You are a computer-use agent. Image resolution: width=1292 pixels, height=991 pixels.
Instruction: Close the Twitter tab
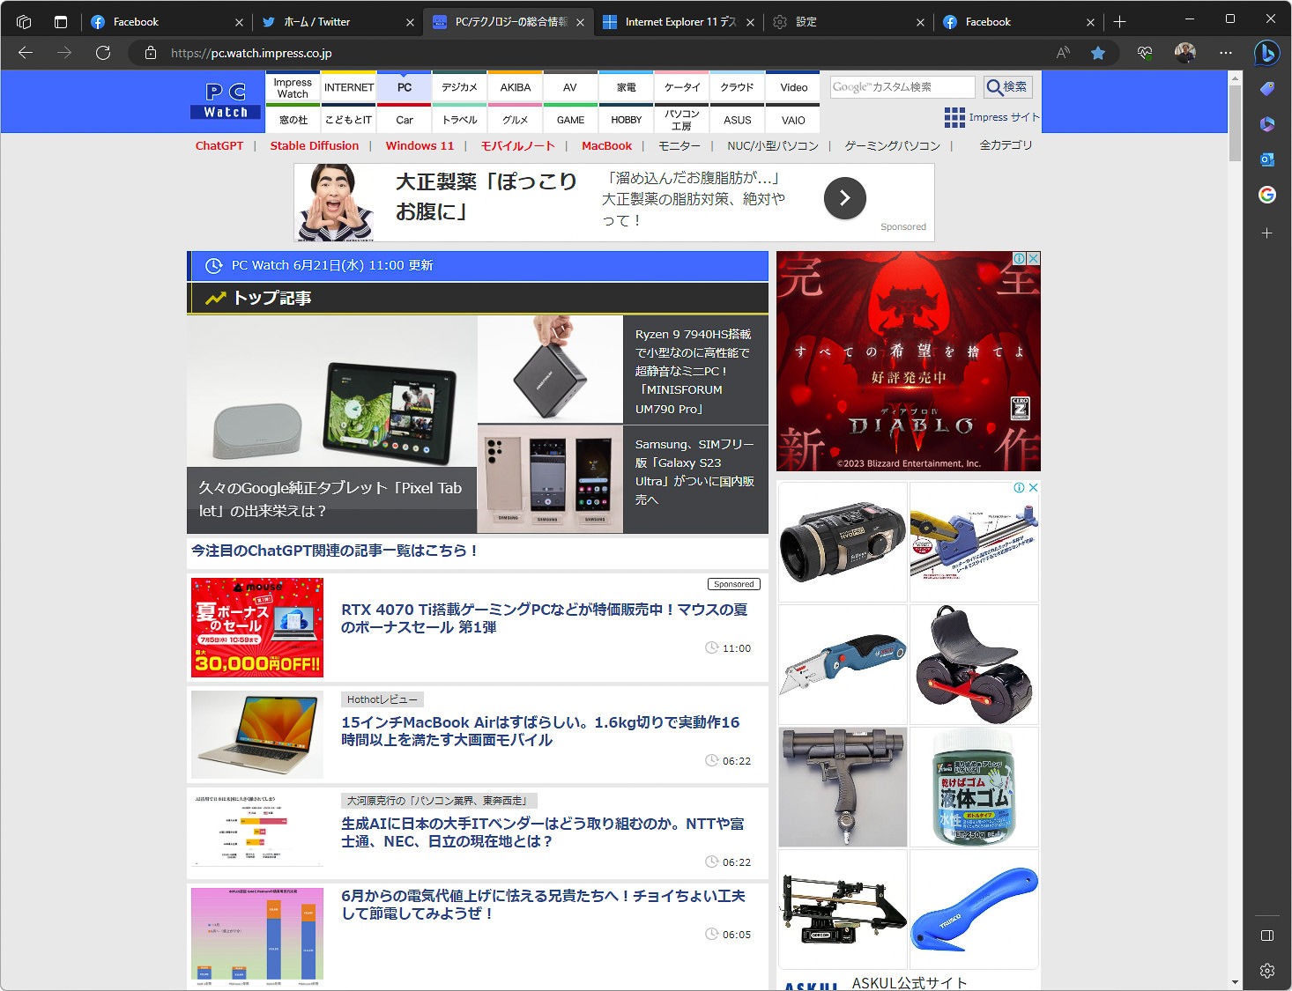(x=410, y=23)
